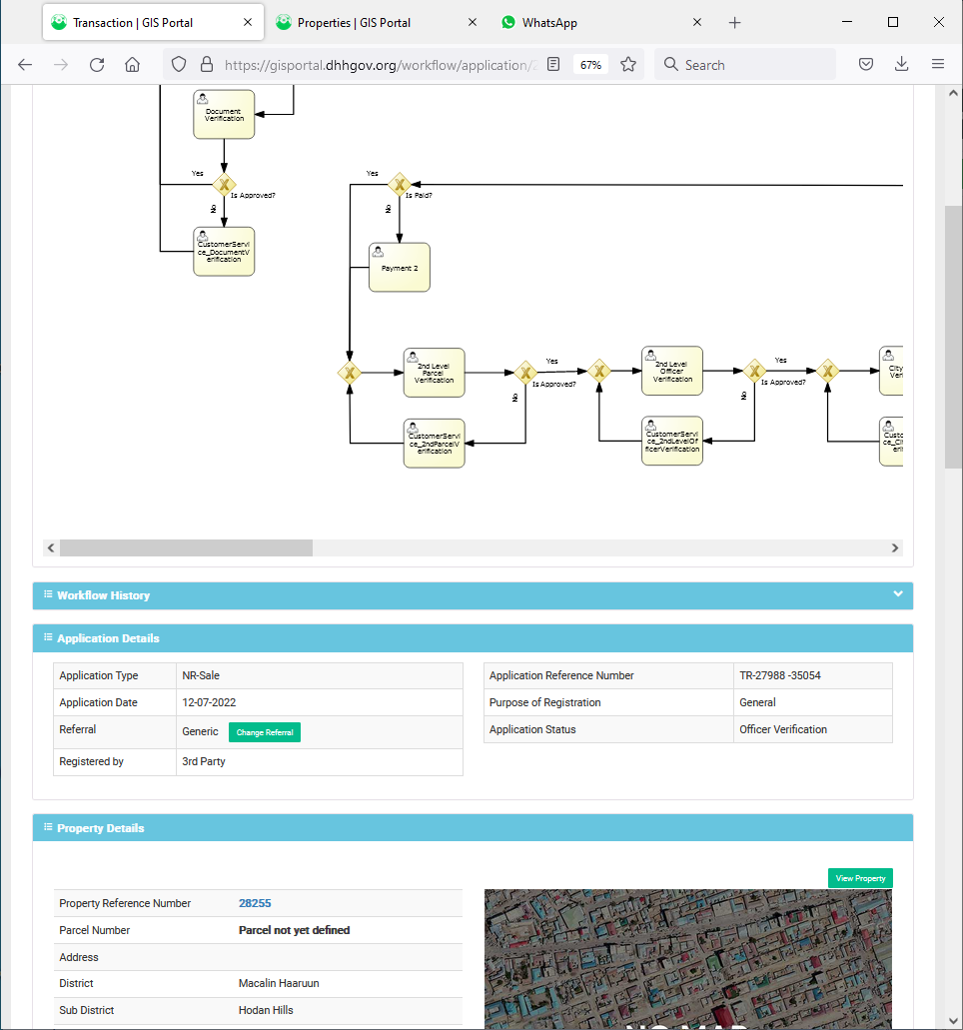This screenshot has width=963, height=1030.
Task: Open the Firefox hamburger menu
Action: (937, 64)
